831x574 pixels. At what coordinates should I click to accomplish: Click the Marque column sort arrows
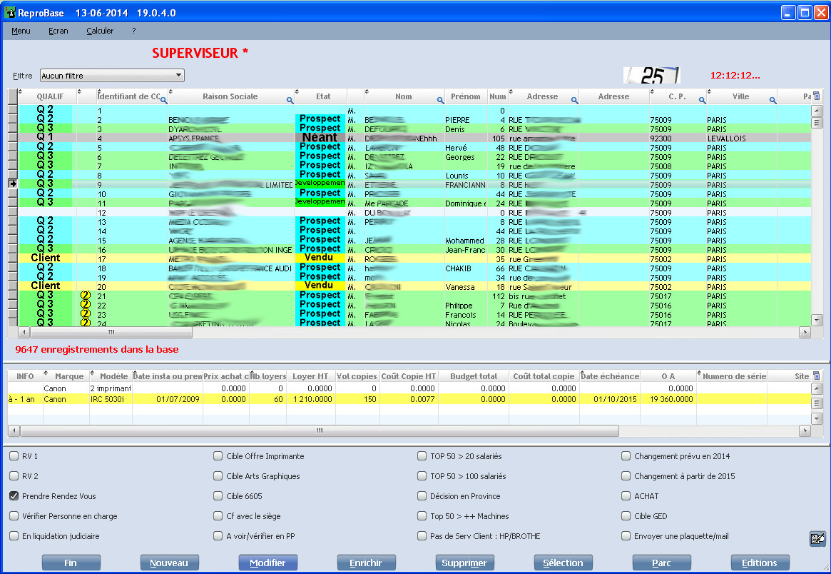pyautogui.click(x=47, y=372)
